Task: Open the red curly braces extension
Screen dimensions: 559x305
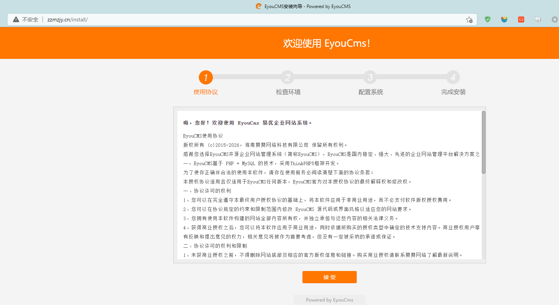Action: (x=521, y=19)
